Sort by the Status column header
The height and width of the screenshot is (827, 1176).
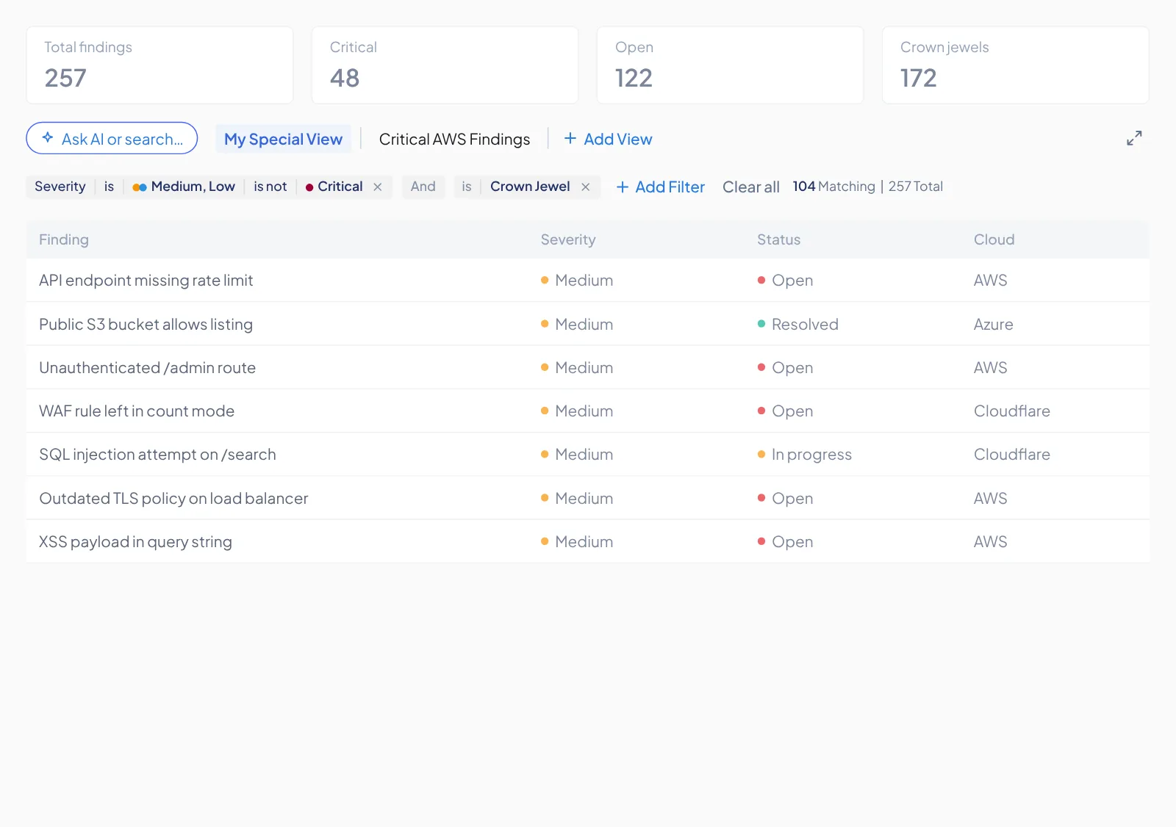[778, 239]
